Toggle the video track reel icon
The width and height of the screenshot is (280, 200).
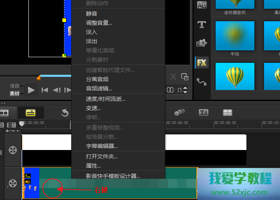pos(13,150)
